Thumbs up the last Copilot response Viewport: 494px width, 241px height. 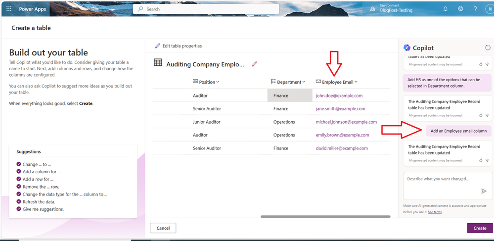(481, 160)
